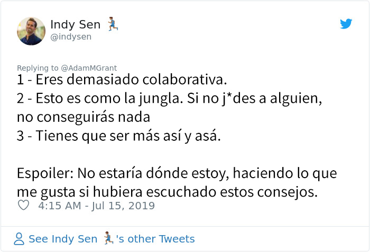
Task: Click the word 'Espoiler:' in the tweet
Action: tap(40, 173)
